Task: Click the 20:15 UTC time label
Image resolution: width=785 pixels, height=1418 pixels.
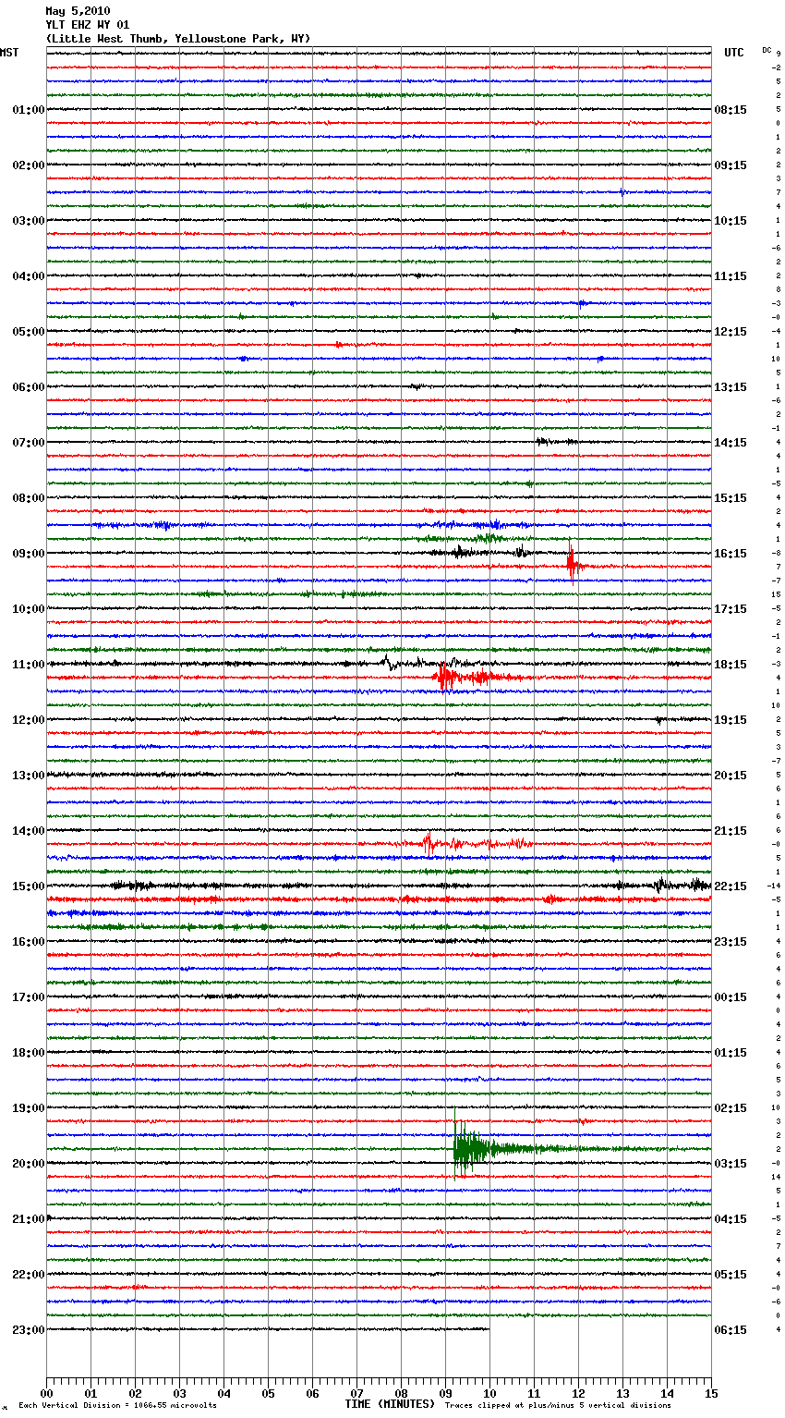Action: [x=731, y=776]
